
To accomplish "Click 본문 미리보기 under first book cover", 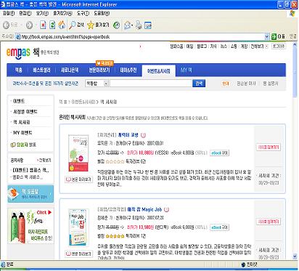I will click(79, 179).
